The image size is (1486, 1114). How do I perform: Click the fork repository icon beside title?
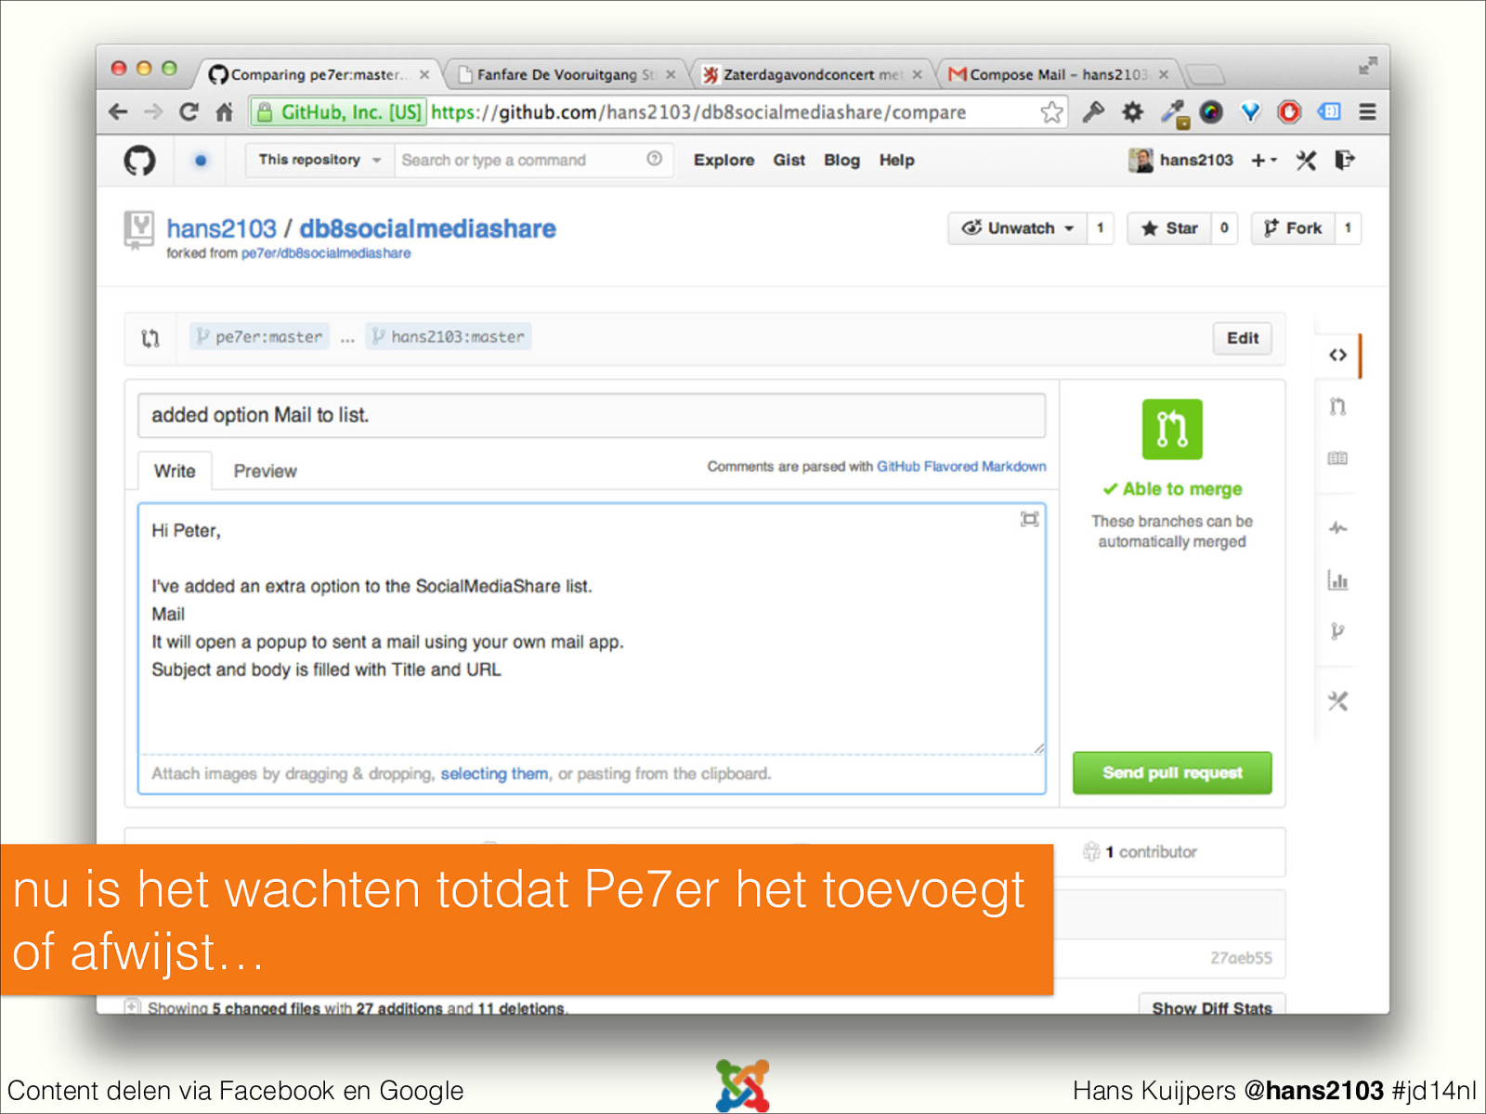pos(139,230)
